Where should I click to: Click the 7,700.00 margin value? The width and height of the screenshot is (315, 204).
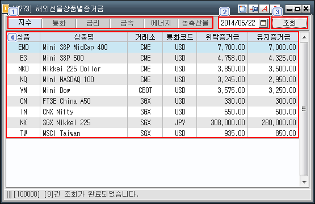tap(231, 48)
